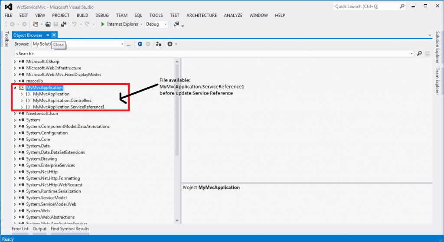Expand the System.ServiceModel node
This screenshot has width=444, height=242.
click(x=15, y=198)
